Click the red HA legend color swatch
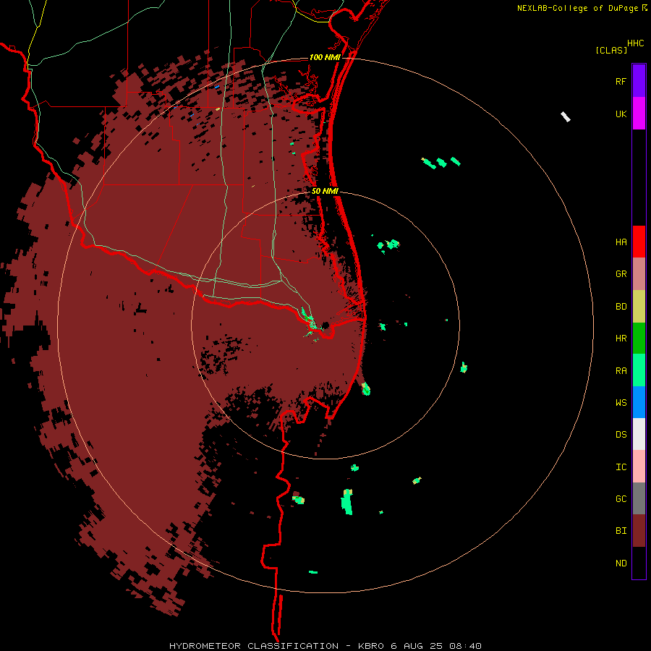 (x=639, y=242)
